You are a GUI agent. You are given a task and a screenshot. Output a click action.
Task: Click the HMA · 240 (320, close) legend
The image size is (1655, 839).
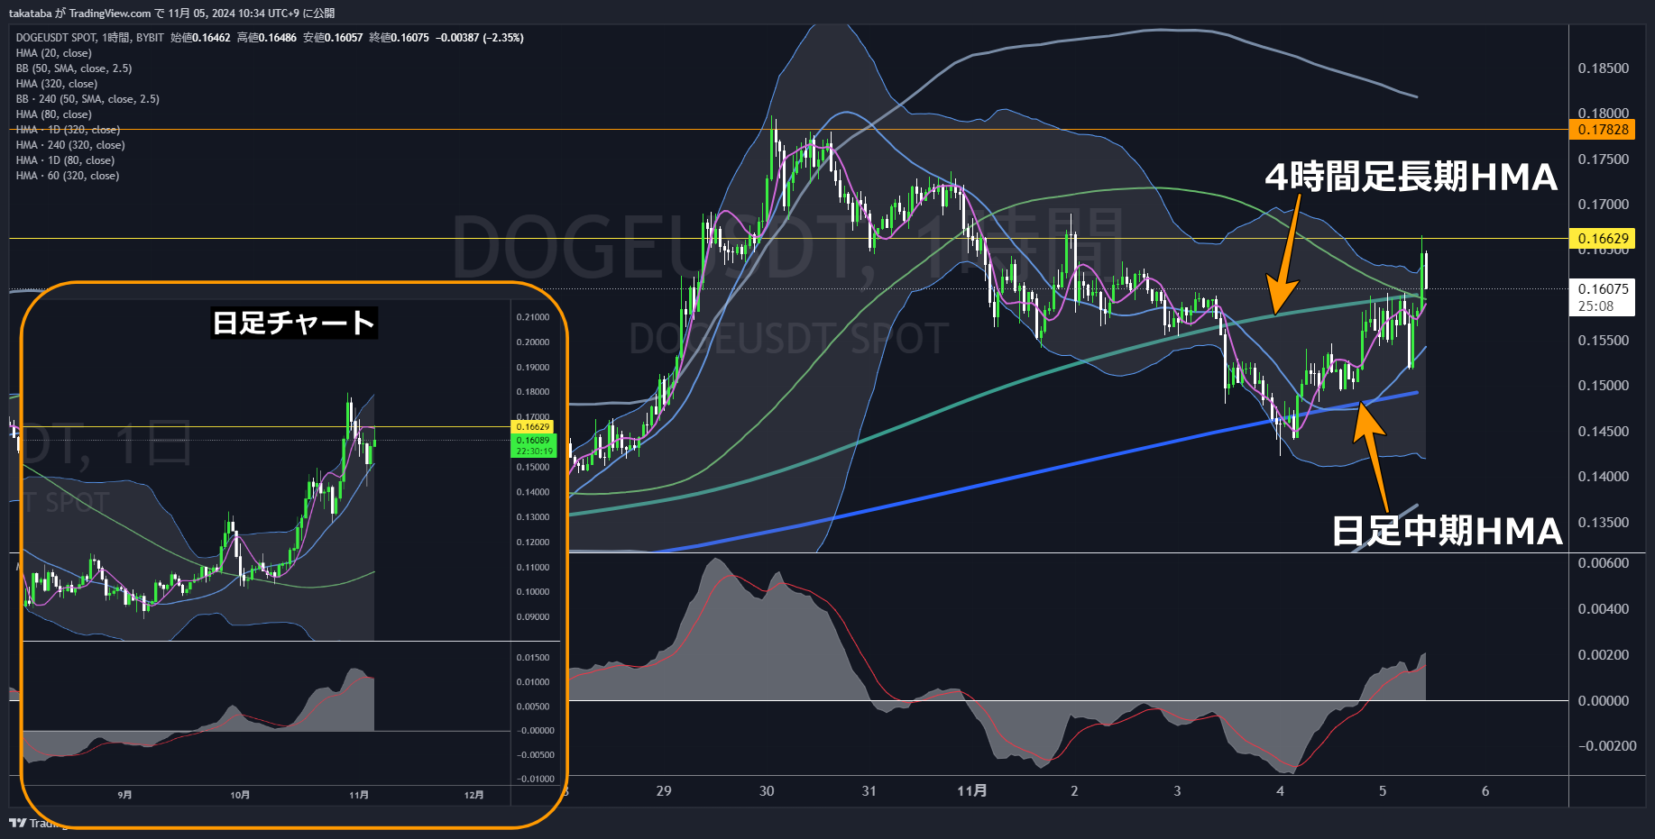70,145
